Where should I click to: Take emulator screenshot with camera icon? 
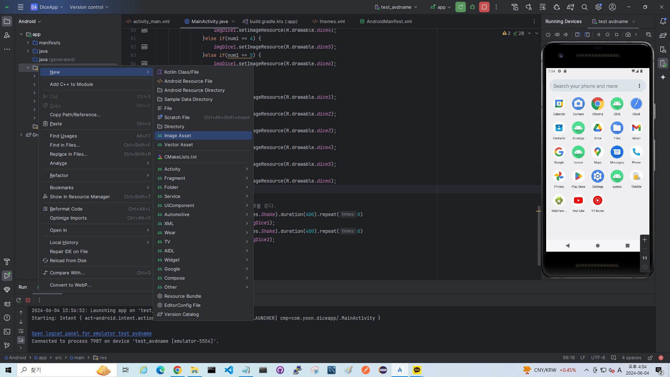click(x=628, y=35)
